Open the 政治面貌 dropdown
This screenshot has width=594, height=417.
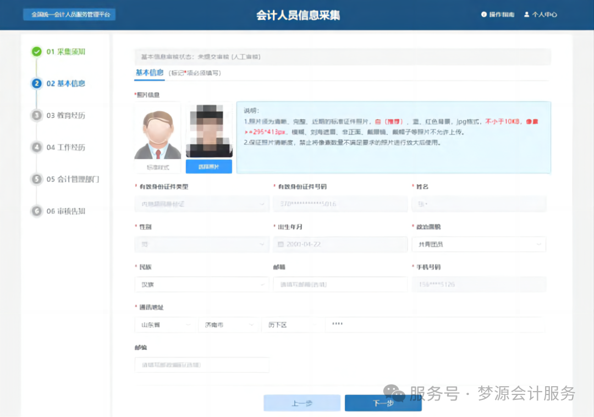479,244
